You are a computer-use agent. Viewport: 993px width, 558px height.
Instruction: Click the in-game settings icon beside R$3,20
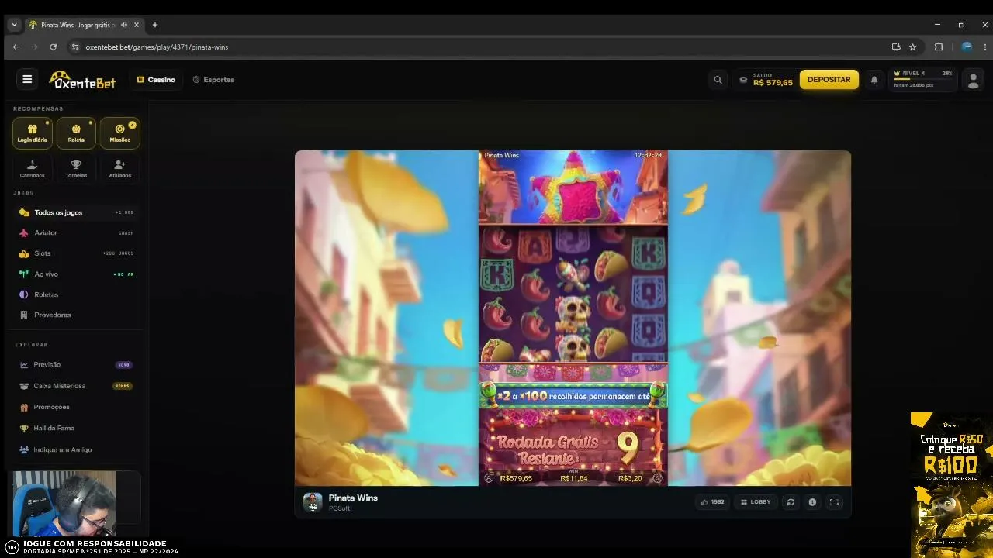[658, 478]
